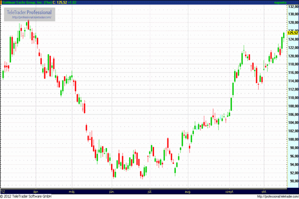Viewport: 299px width, 199px height.
Task: Click the 132,00 price axis label
Action: pyautogui.click(x=294, y=6)
